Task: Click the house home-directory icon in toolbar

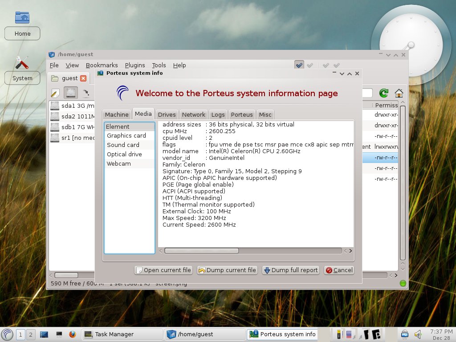Action: 399,93
